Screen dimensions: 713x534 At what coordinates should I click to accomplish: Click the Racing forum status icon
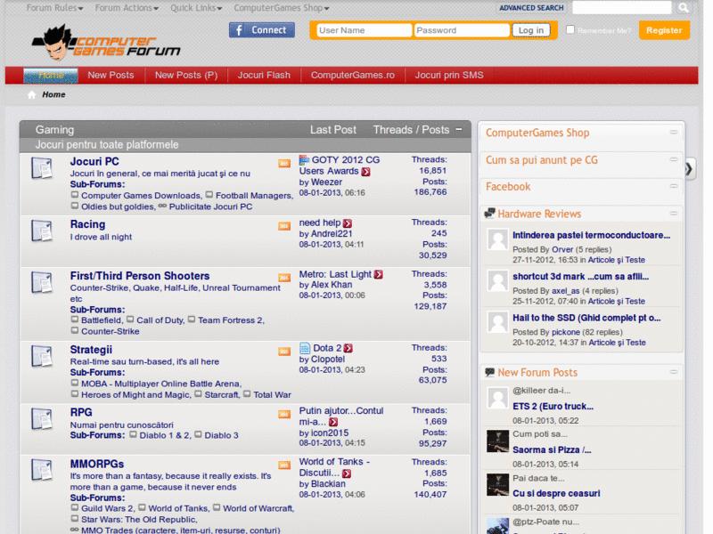tap(42, 231)
